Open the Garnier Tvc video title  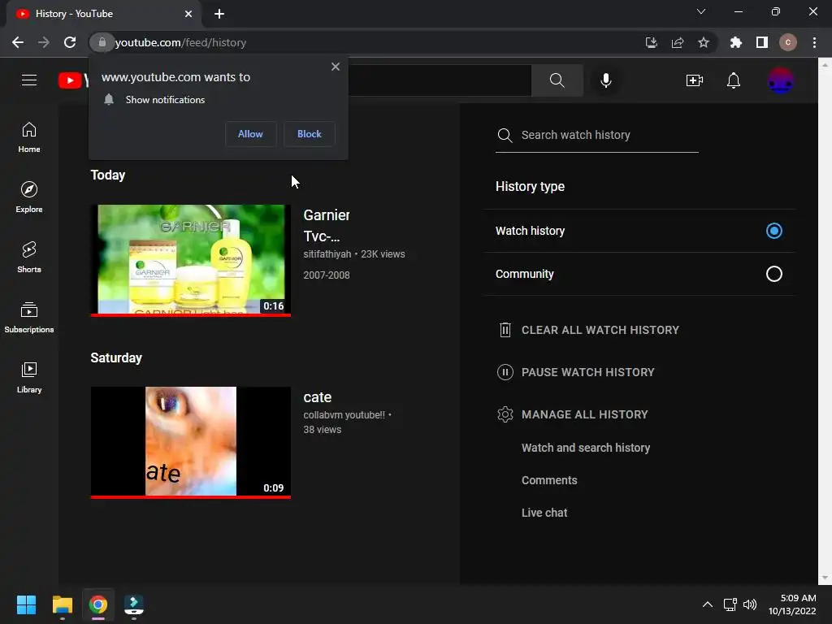[x=326, y=226]
